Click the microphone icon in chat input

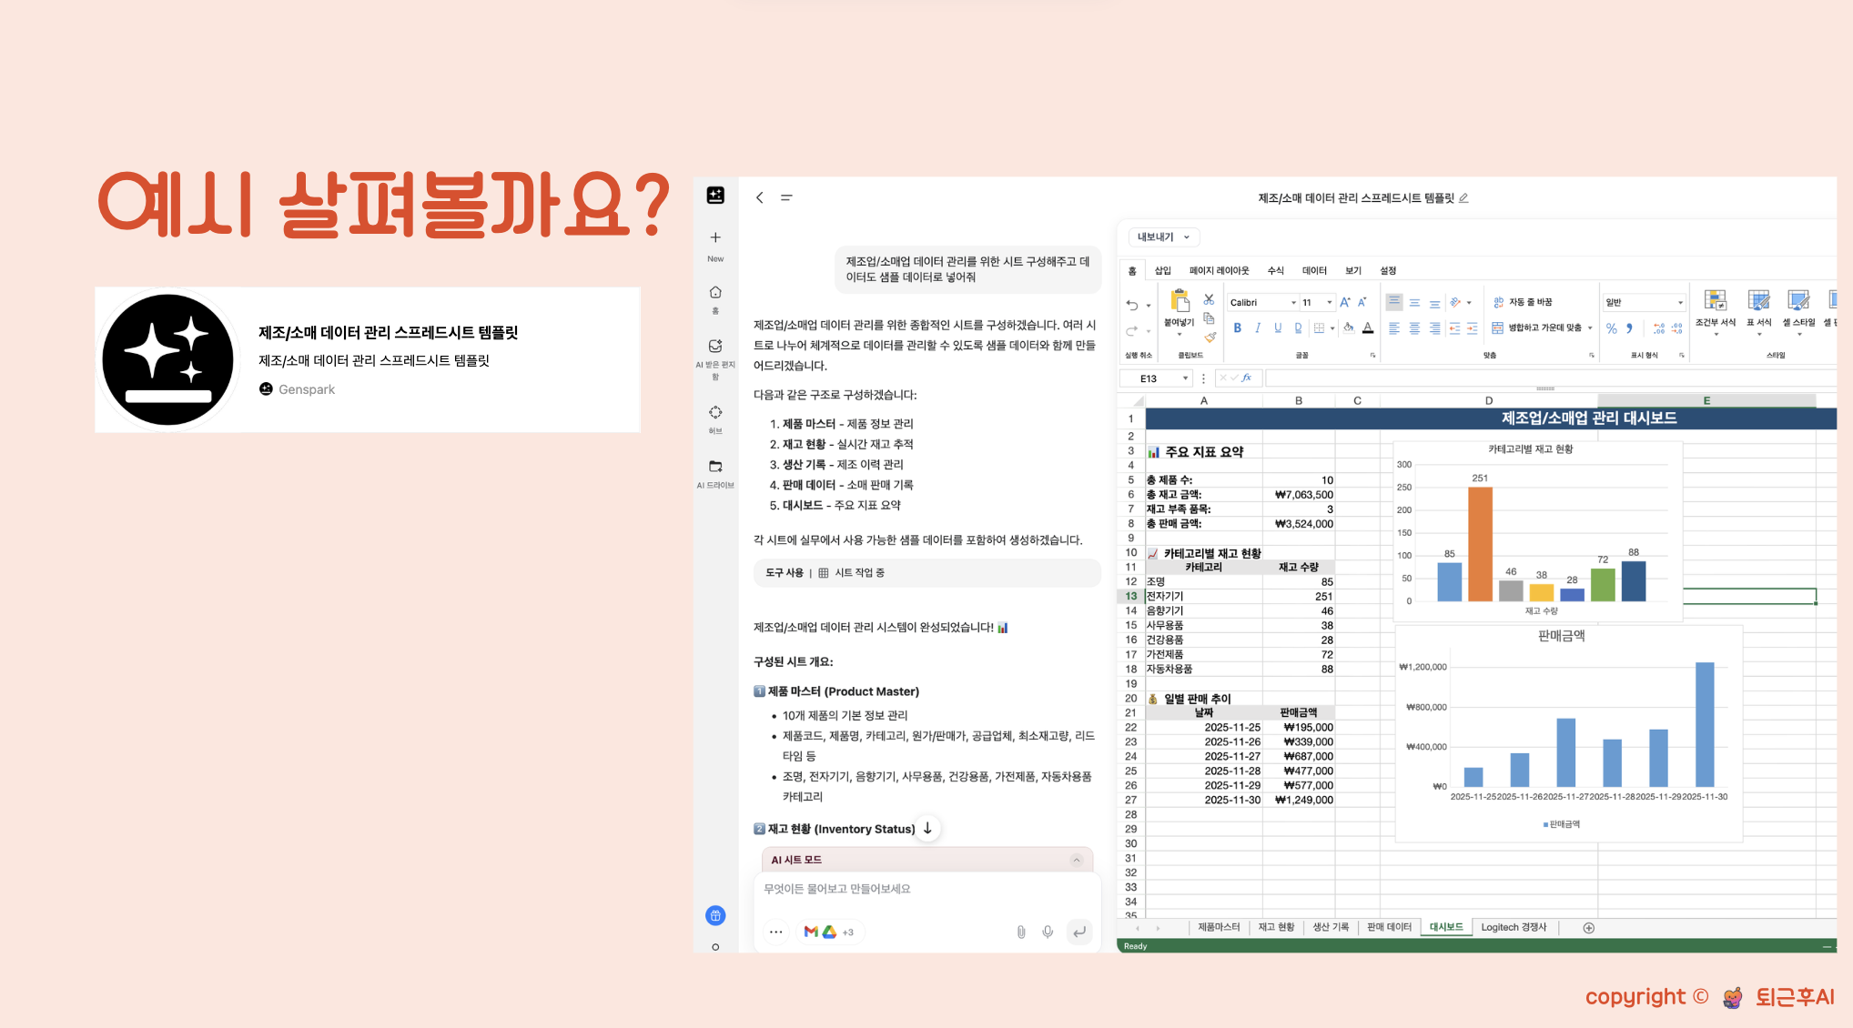pyautogui.click(x=1048, y=932)
